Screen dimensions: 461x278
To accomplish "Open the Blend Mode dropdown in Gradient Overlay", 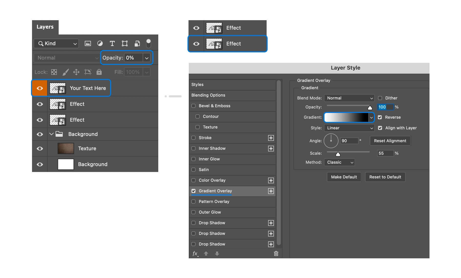I will (x=349, y=98).
